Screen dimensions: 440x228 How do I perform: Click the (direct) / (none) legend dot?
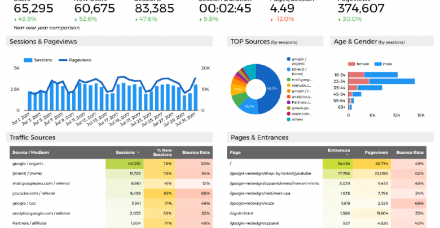point(288,69)
